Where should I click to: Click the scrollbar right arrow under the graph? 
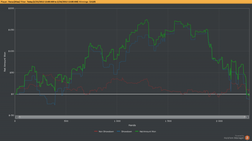[248, 117]
